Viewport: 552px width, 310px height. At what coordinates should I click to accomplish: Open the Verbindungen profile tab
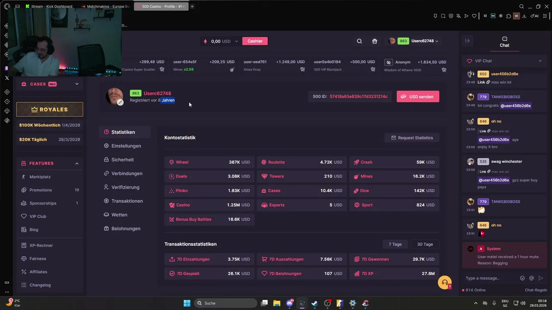coord(125,174)
